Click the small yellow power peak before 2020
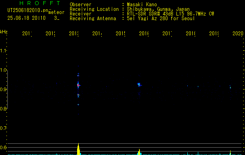This screenshot has height=155, width=245. 230,153
